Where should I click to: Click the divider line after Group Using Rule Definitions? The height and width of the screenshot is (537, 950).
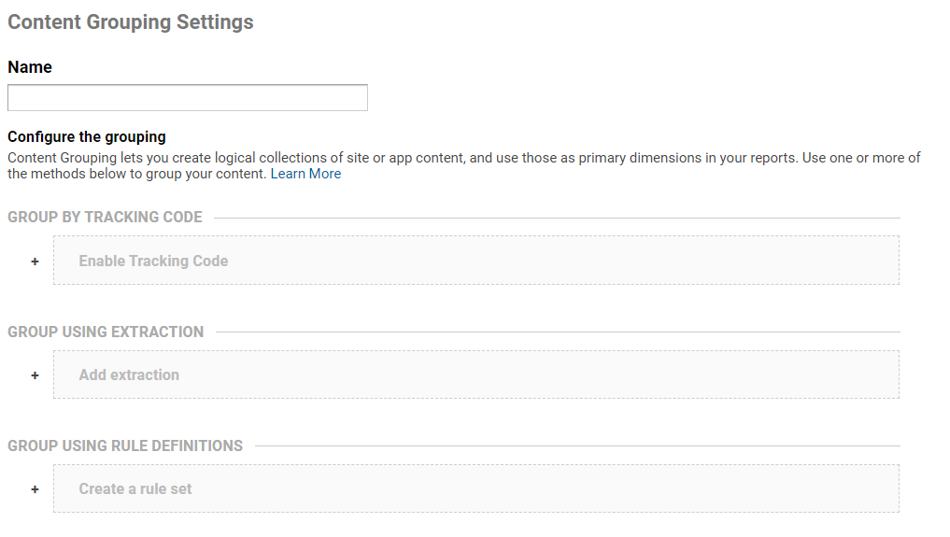click(577, 446)
